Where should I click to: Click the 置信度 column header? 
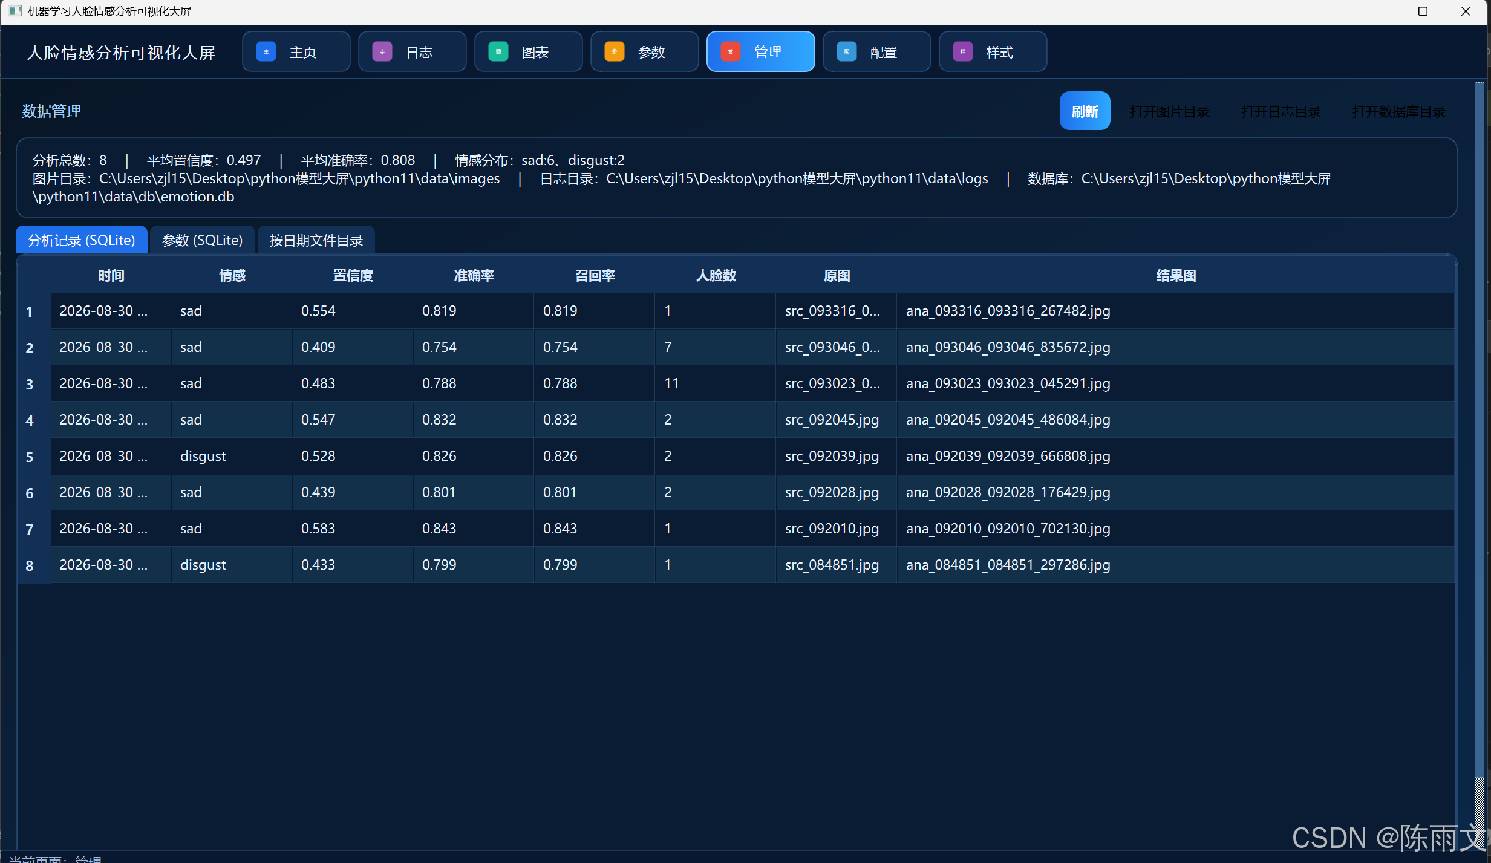point(353,276)
